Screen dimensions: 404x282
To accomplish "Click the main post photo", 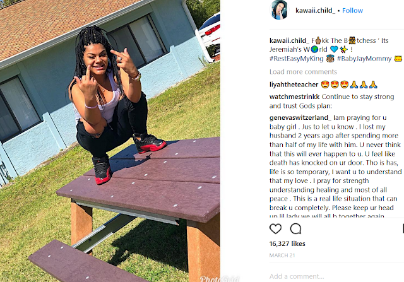I will 110,141.
